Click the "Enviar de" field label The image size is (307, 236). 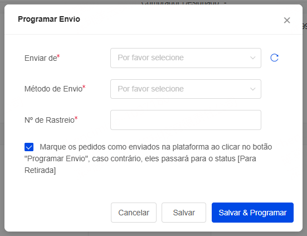(x=41, y=58)
